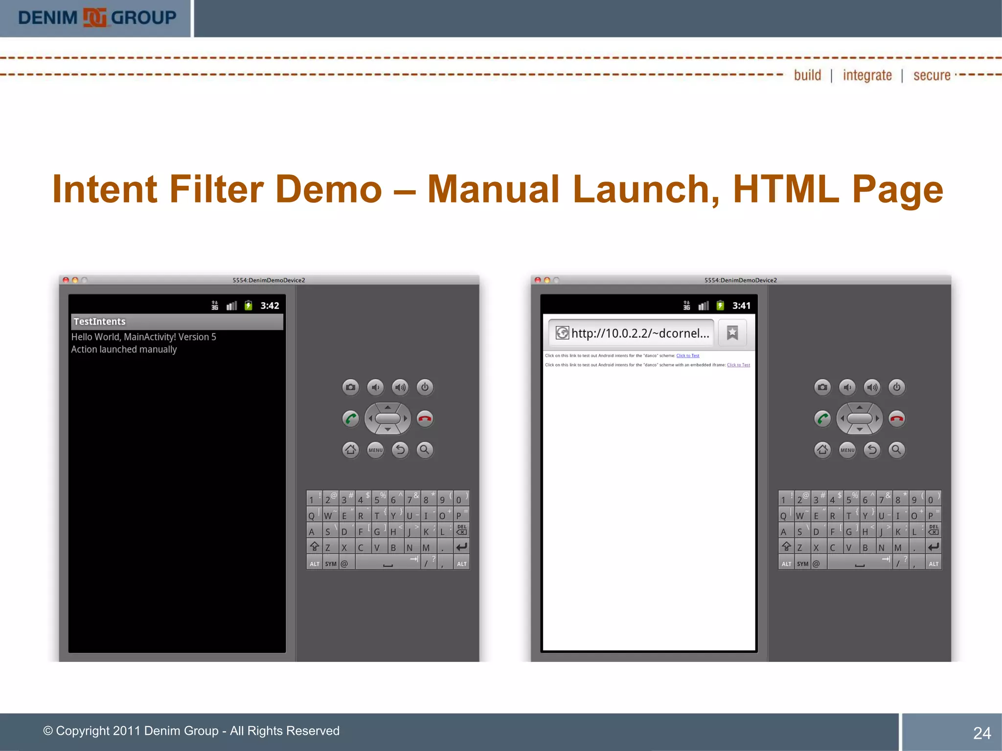Click back button on left emulator
1002x751 pixels.
pyautogui.click(x=400, y=450)
